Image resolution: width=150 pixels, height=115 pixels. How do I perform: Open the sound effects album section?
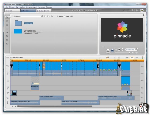pos(7,40)
